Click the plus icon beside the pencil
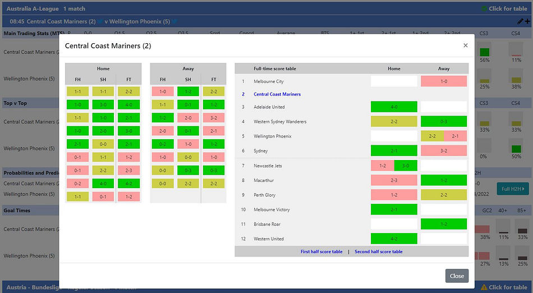The image size is (533, 293). coord(527,21)
